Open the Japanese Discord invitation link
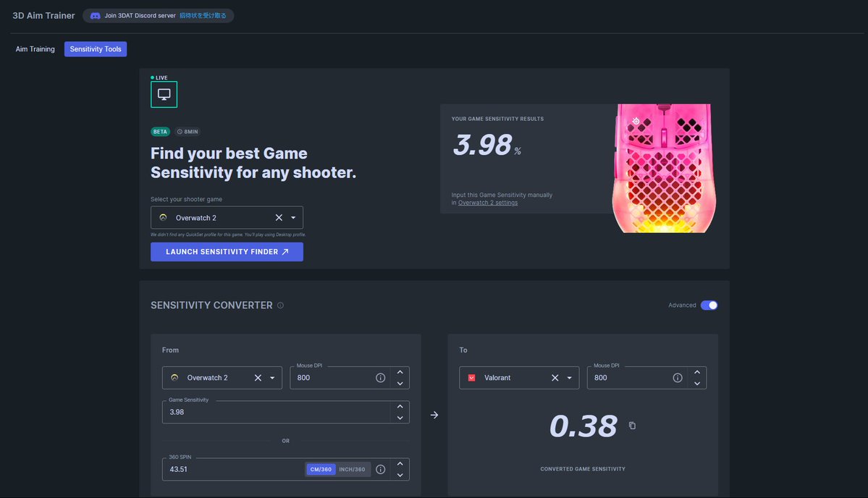Image resolution: width=868 pixels, height=498 pixels. click(203, 15)
